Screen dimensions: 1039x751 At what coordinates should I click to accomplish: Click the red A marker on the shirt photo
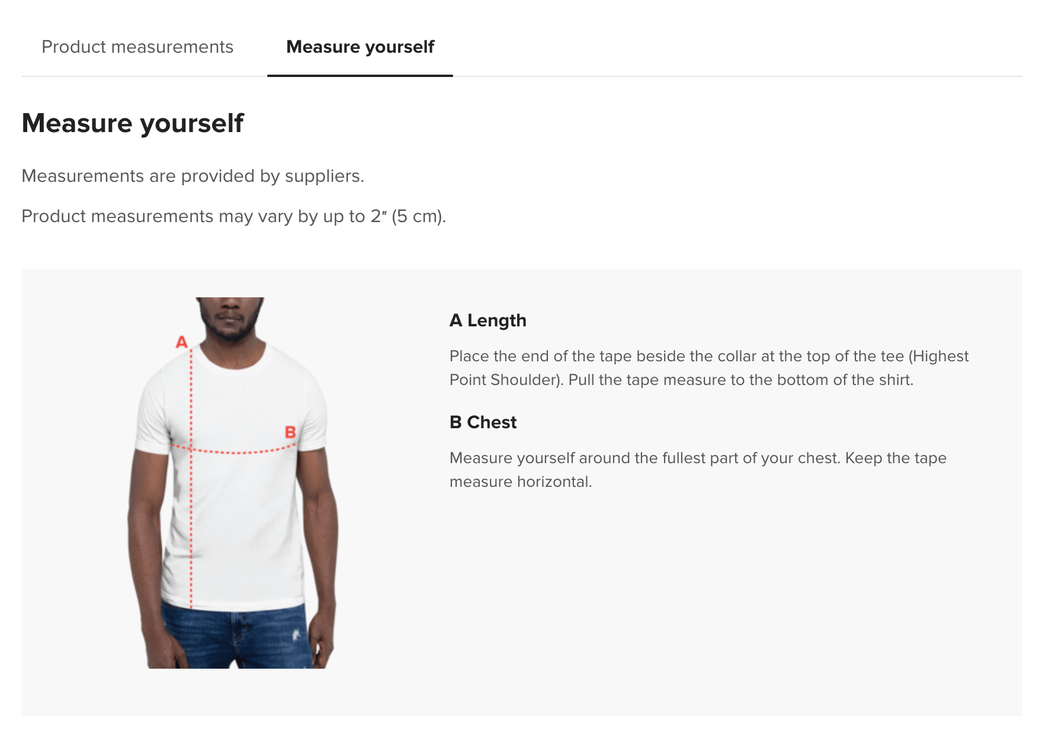(x=181, y=342)
